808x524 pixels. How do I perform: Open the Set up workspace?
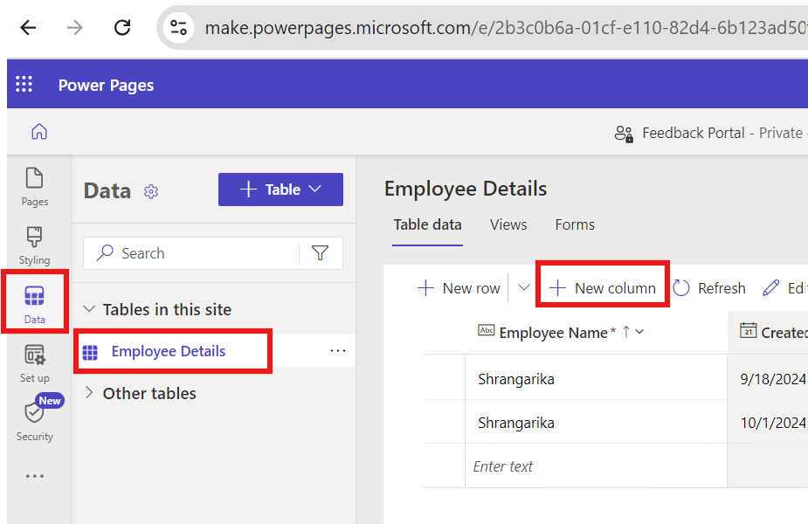click(x=34, y=363)
